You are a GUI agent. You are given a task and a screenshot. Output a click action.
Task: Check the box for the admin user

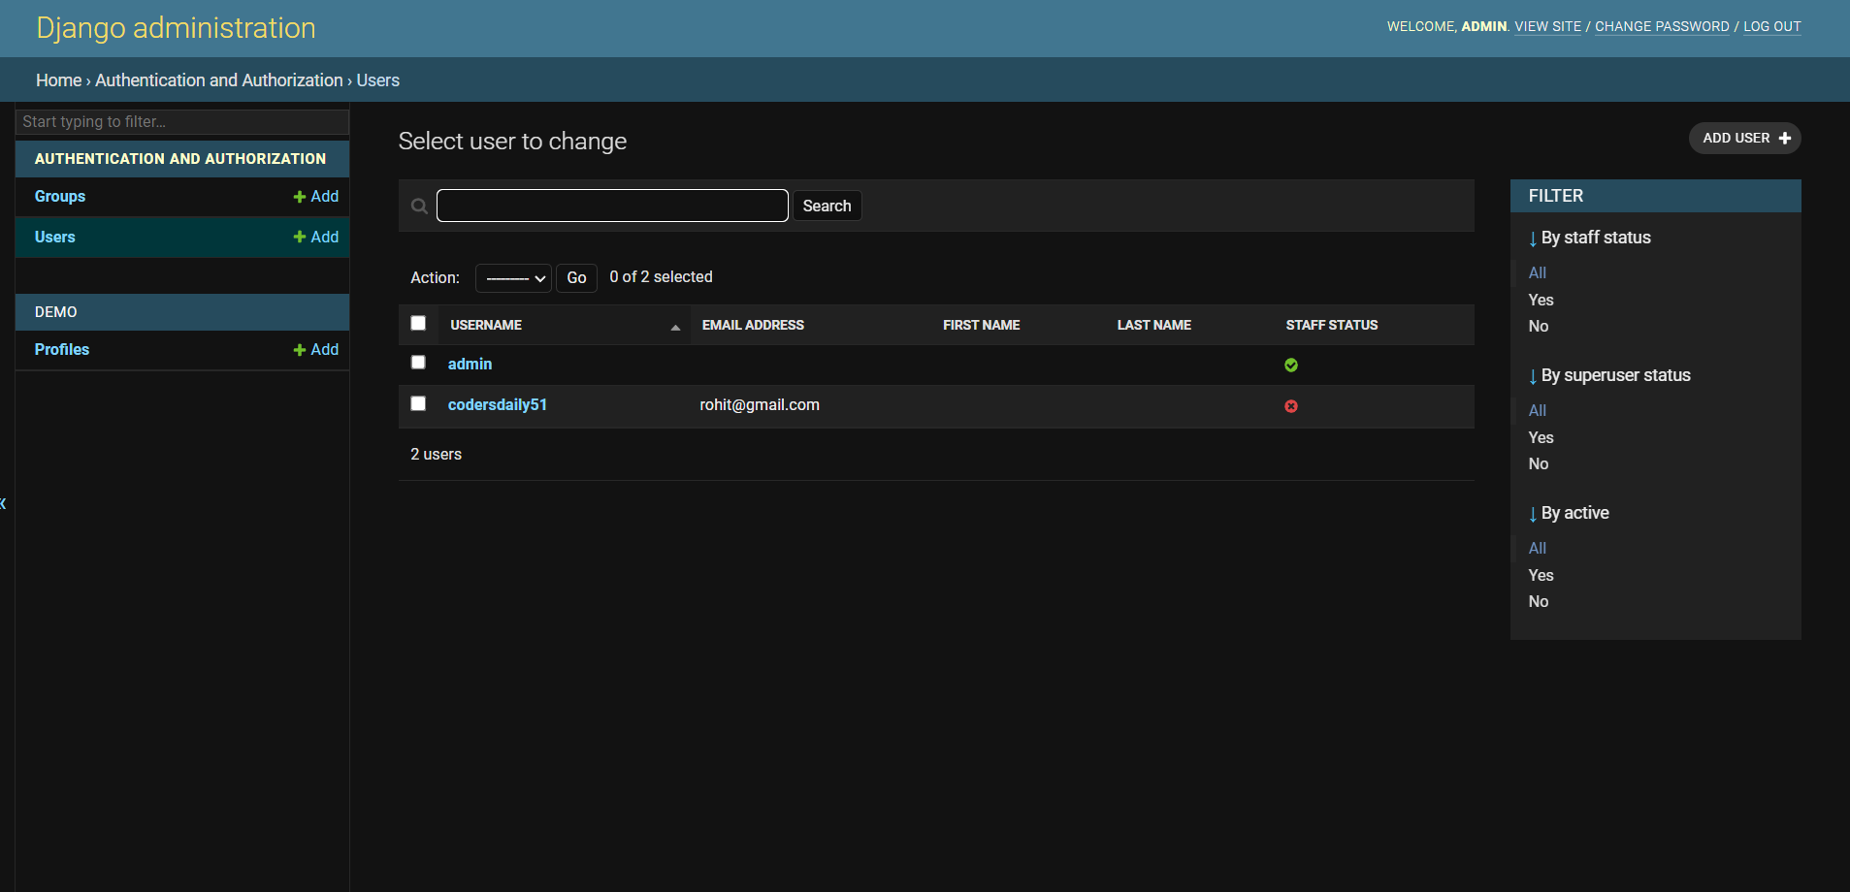click(418, 363)
